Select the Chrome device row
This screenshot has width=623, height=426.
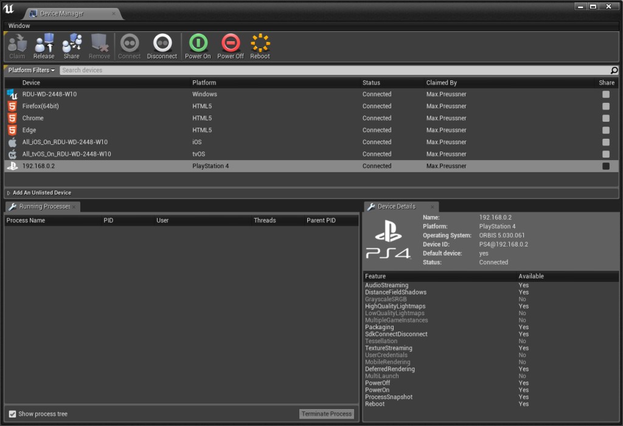pos(311,118)
